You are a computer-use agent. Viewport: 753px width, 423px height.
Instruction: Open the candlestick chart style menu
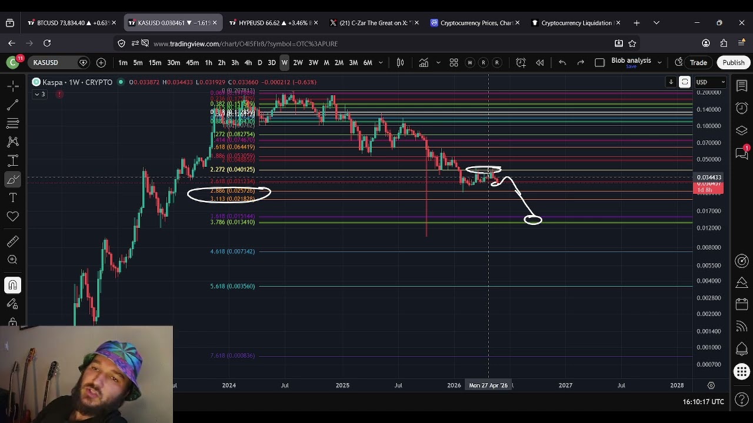tap(400, 62)
